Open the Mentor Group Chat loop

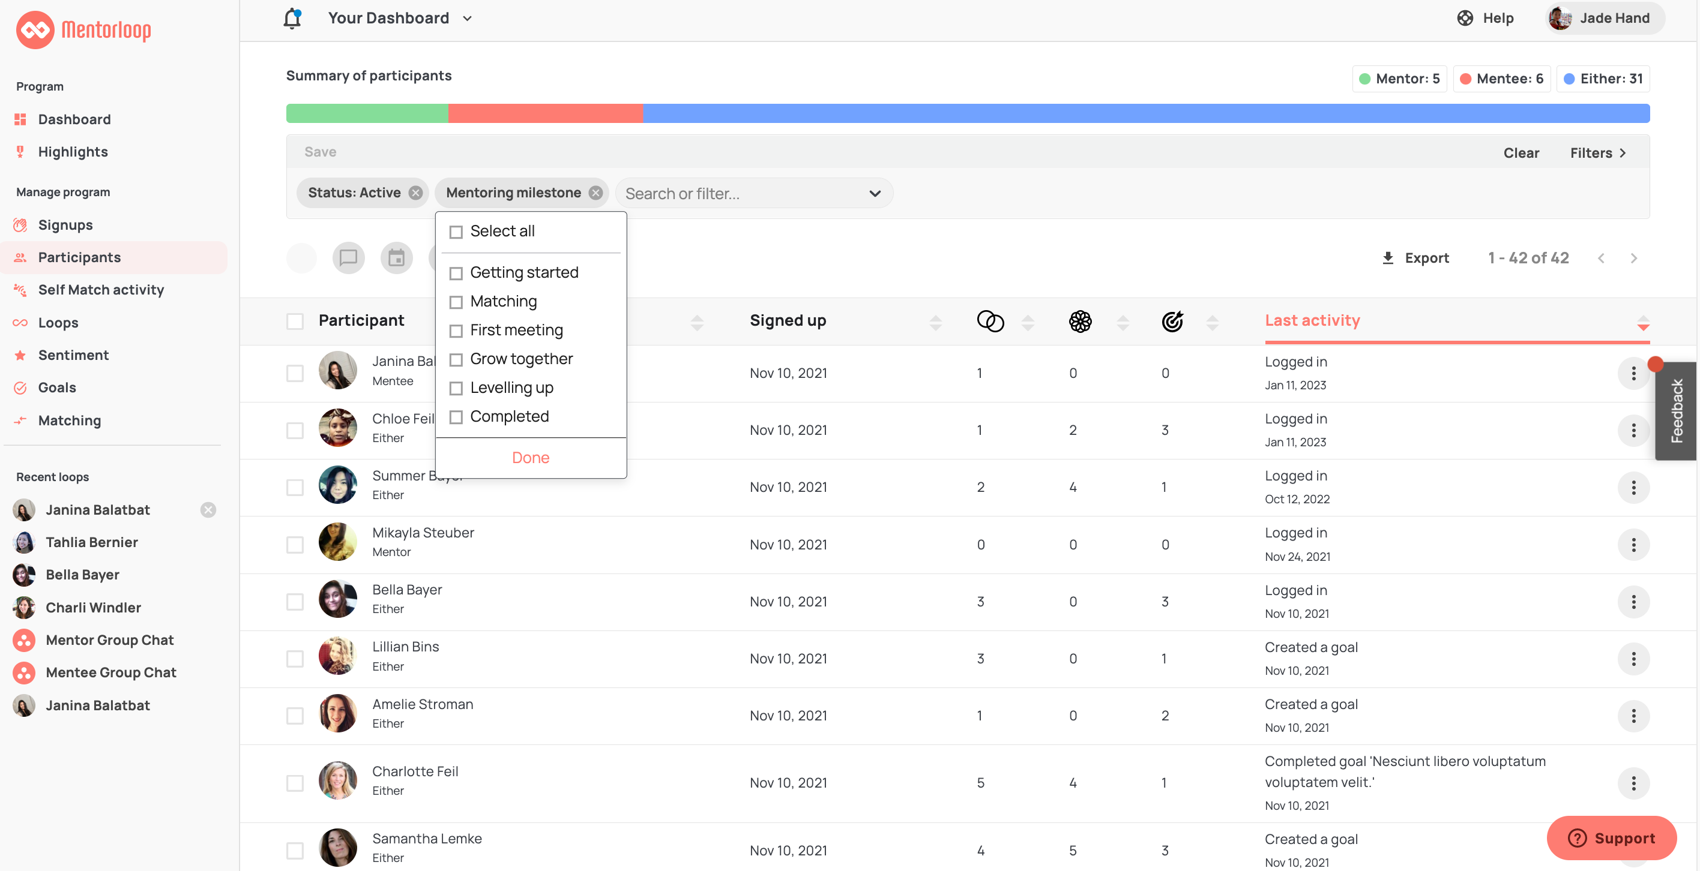[x=109, y=639]
